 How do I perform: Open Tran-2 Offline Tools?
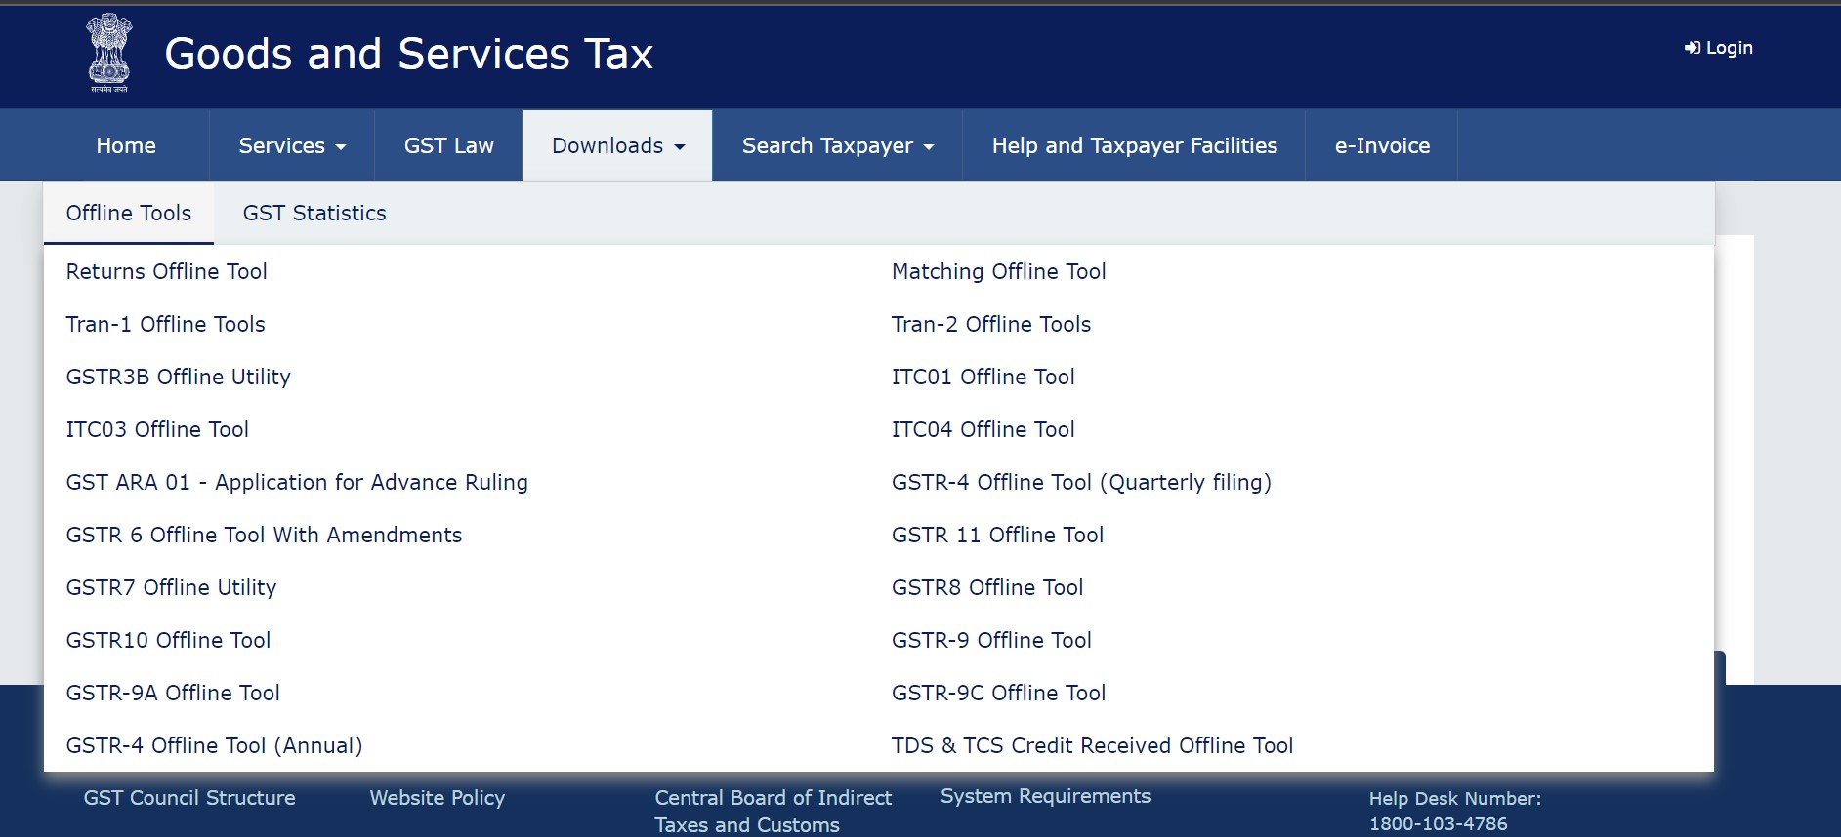[991, 324]
